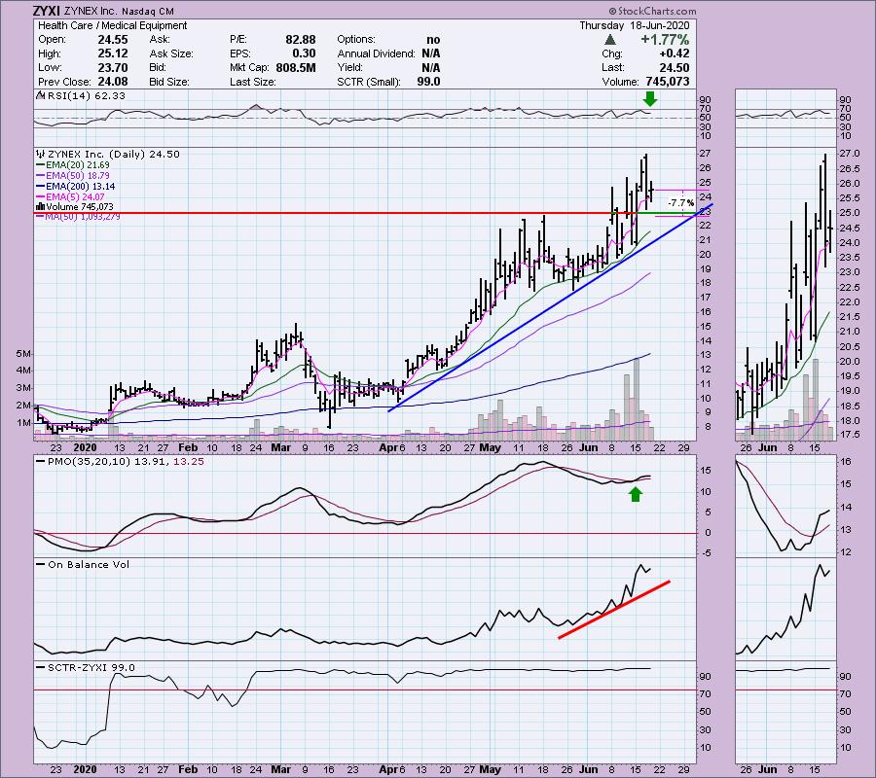Click the Health Care / Medical Equipment sector label
This screenshot has width=876, height=778.
pyautogui.click(x=112, y=25)
